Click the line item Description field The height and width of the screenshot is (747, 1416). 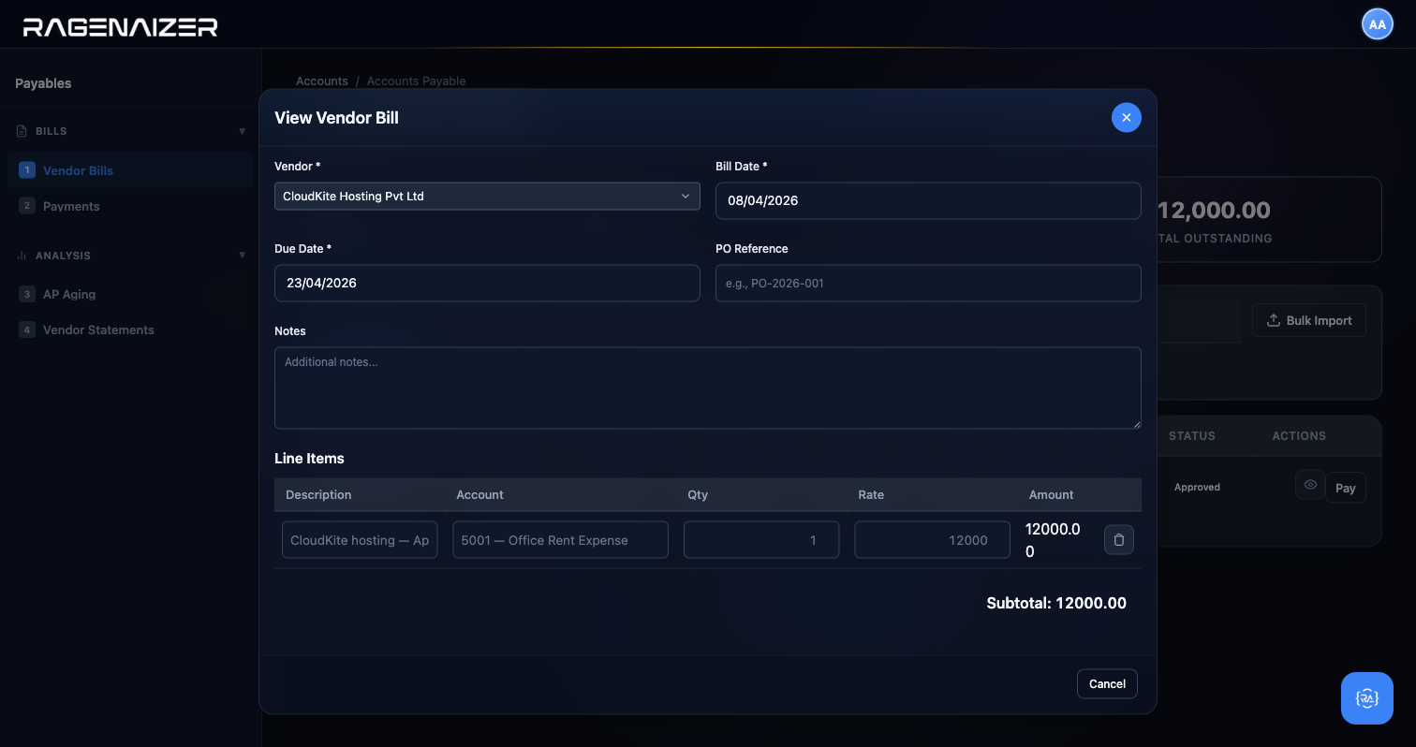tap(360, 540)
